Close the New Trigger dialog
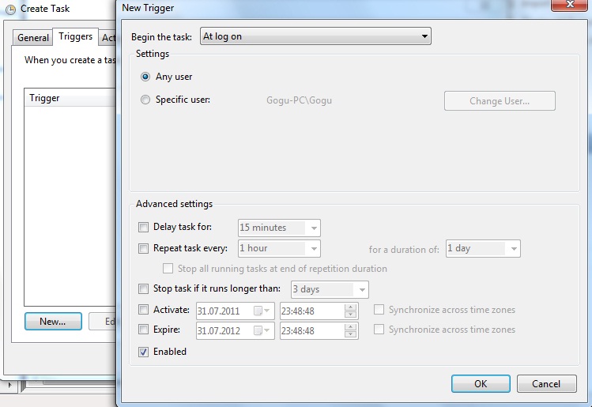 [569, 5]
